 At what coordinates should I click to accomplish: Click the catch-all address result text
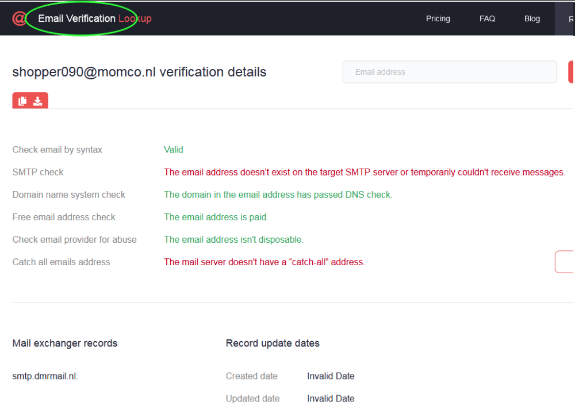pos(264,262)
